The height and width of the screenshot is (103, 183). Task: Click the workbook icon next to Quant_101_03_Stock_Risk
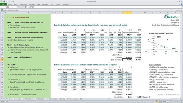point(2,10)
